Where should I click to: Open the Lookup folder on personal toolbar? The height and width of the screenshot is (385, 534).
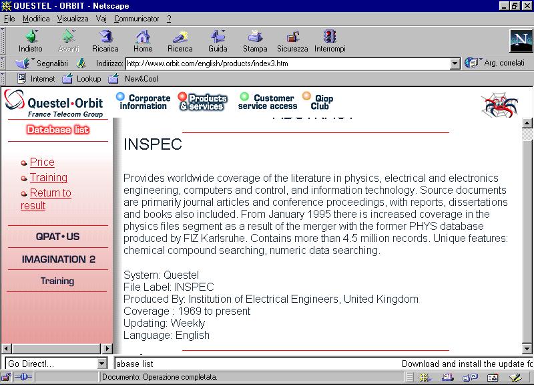pyautogui.click(x=81, y=79)
